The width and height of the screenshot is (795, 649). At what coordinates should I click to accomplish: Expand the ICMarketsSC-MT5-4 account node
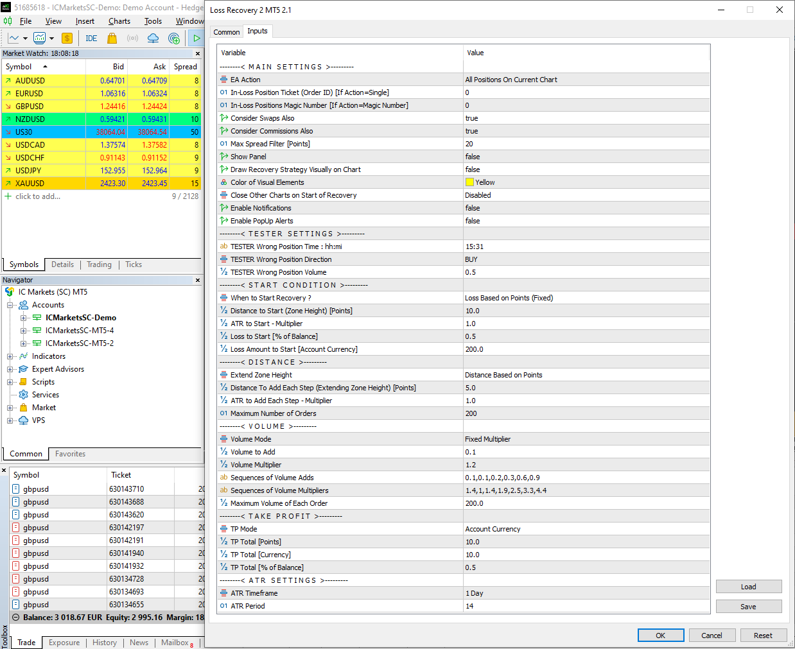[24, 331]
